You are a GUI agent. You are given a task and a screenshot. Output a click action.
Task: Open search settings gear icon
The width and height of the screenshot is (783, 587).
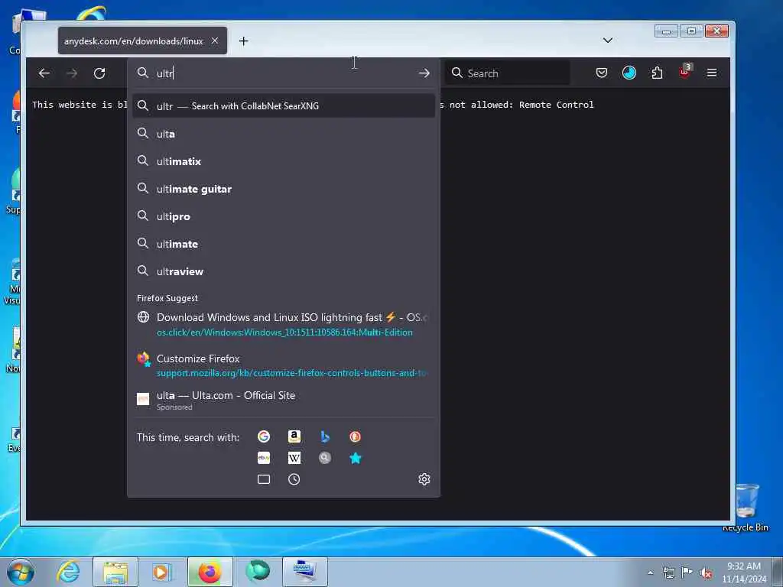424,479
